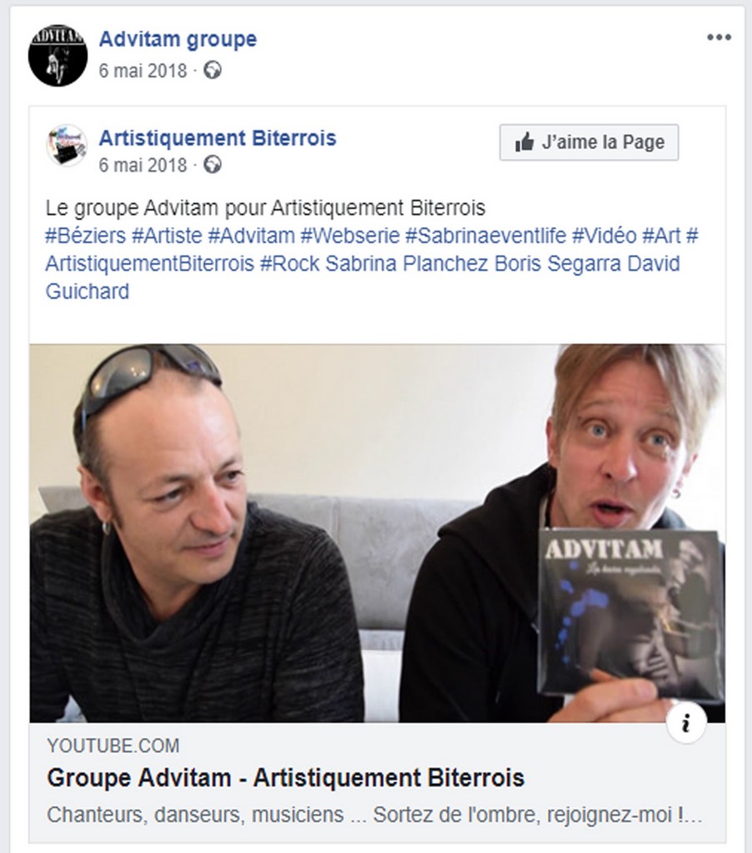Click the Artistiquement Biterrois page avatar
This screenshot has height=853, width=752.
[x=67, y=145]
